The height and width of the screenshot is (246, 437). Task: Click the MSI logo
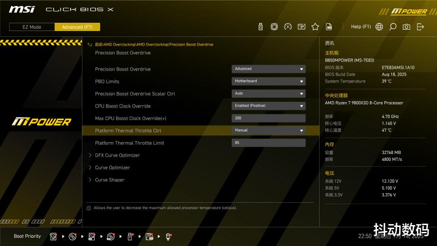pos(22,10)
